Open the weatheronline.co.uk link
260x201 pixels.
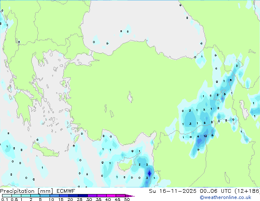point(225,197)
